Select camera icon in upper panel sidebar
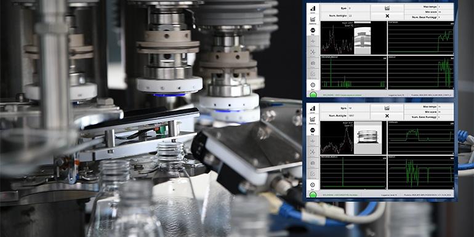This screenshot has width=474, height=237. (313, 63)
